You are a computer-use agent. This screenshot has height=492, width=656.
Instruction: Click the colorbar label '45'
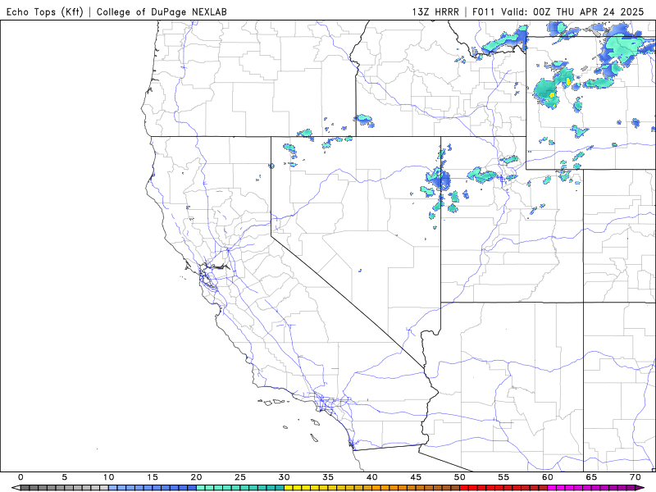416,477
